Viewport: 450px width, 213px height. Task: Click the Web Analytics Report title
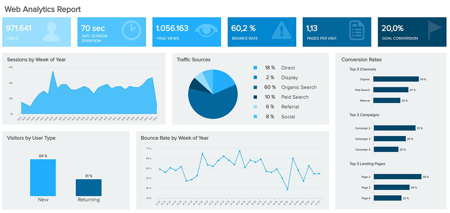pyautogui.click(x=43, y=9)
